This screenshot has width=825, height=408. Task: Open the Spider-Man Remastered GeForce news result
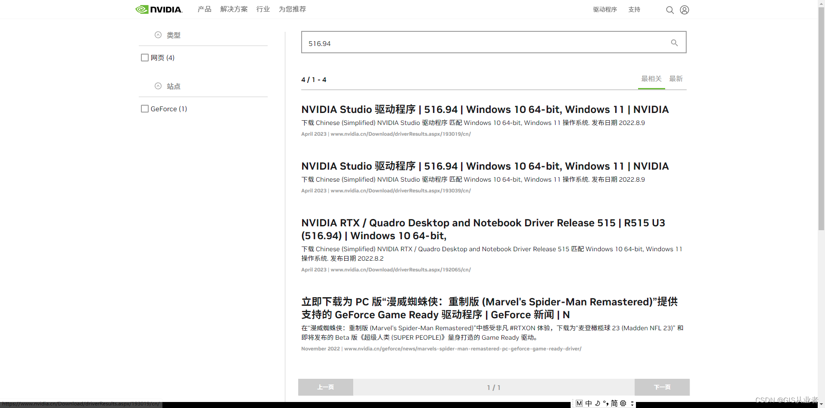coord(489,308)
